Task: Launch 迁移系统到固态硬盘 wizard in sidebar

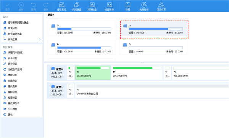Action: (16, 22)
